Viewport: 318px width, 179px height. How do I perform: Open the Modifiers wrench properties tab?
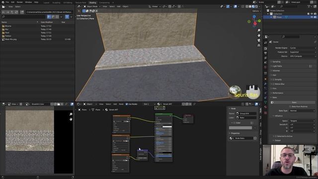(x=265, y=84)
